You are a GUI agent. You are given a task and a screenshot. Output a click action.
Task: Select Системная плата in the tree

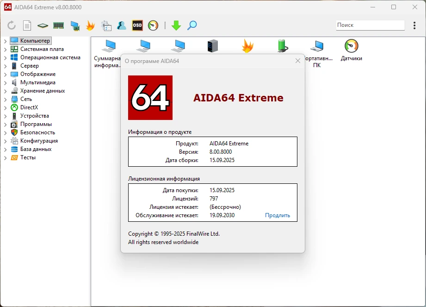pyautogui.click(x=37, y=49)
